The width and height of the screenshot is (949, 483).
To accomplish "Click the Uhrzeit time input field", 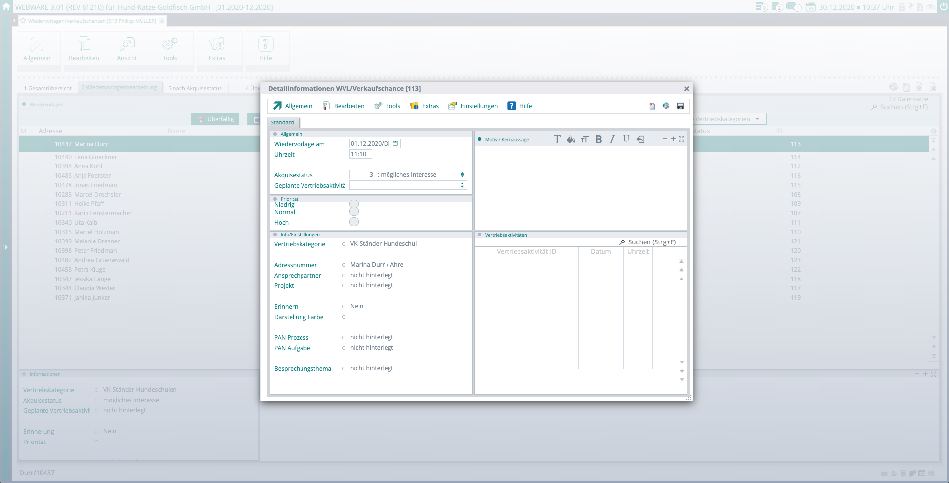I will pyautogui.click(x=360, y=154).
